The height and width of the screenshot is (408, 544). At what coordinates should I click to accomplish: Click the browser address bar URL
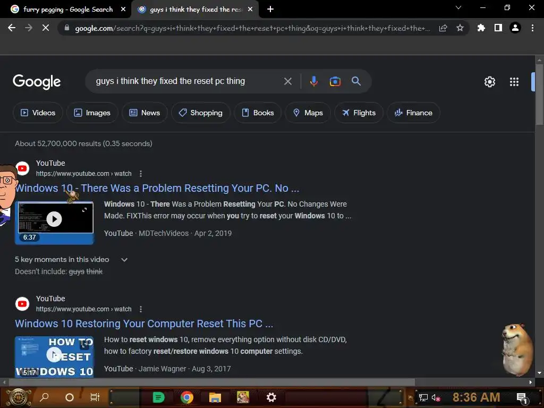tap(252, 28)
